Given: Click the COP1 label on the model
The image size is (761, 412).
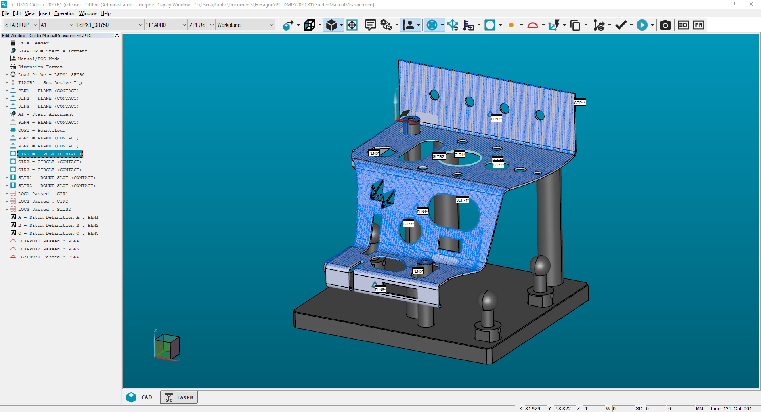Looking at the screenshot, I should [580, 102].
